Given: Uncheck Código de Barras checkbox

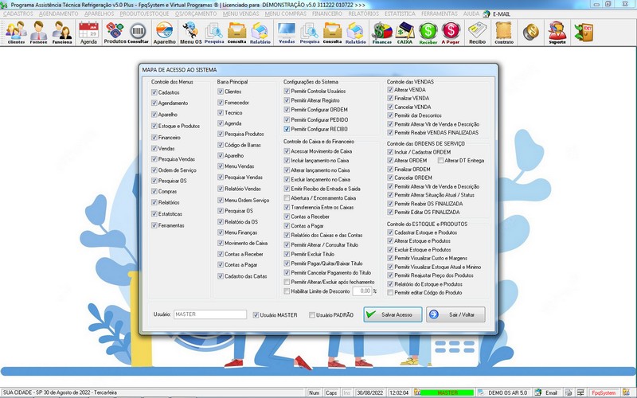Looking at the screenshot, I should click(x=221, y=145).
